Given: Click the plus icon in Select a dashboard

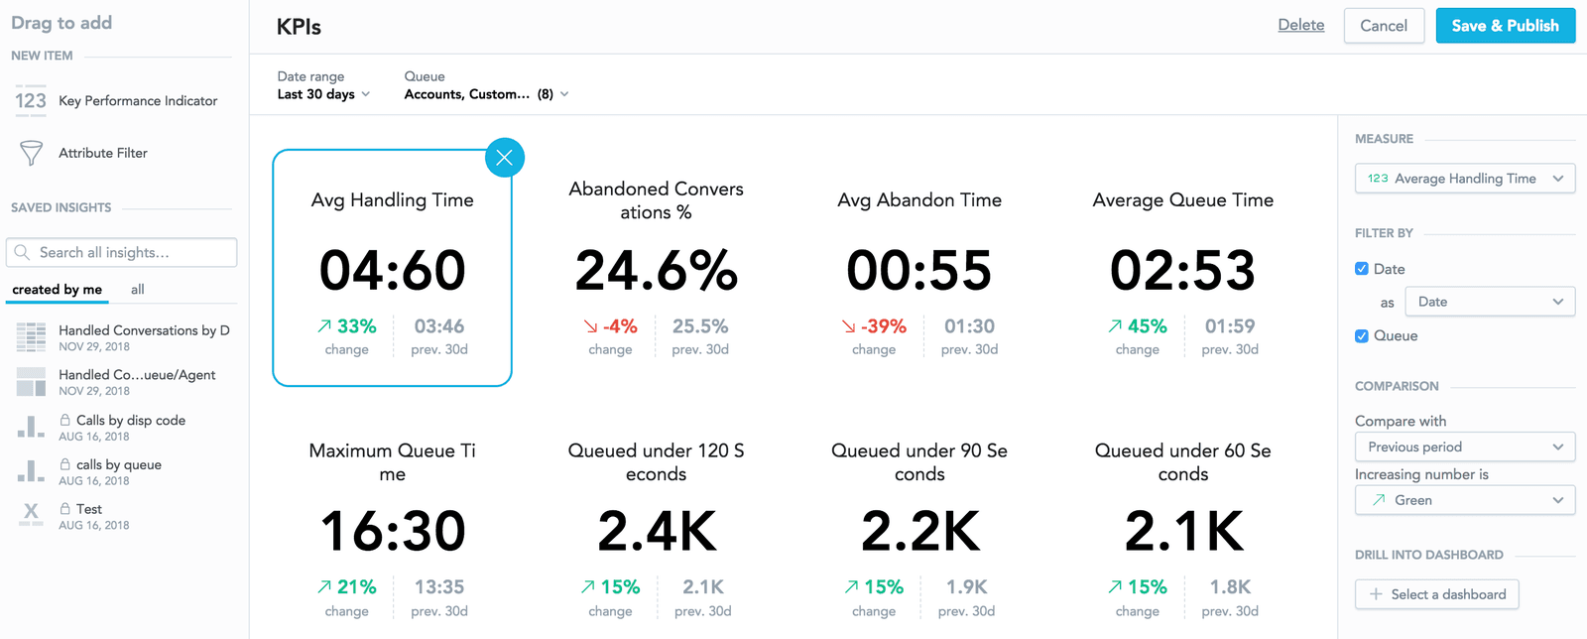Looking at the screenshot, I should click(1376, 594).
